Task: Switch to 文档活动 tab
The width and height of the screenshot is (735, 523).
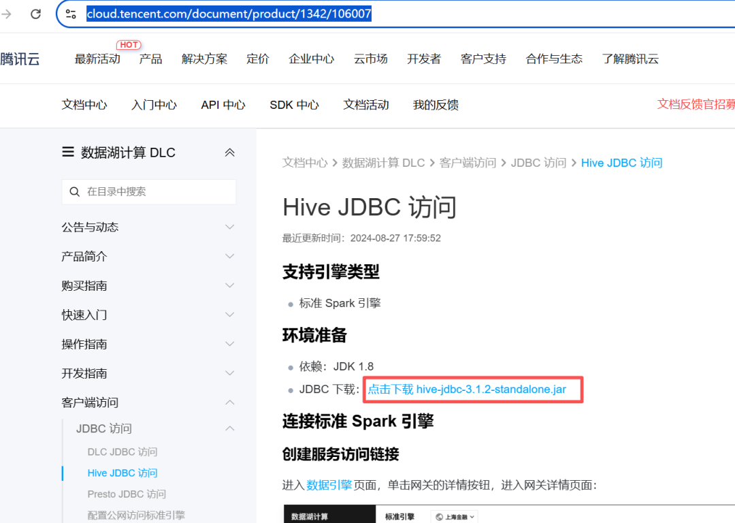Action: [366, 105]
